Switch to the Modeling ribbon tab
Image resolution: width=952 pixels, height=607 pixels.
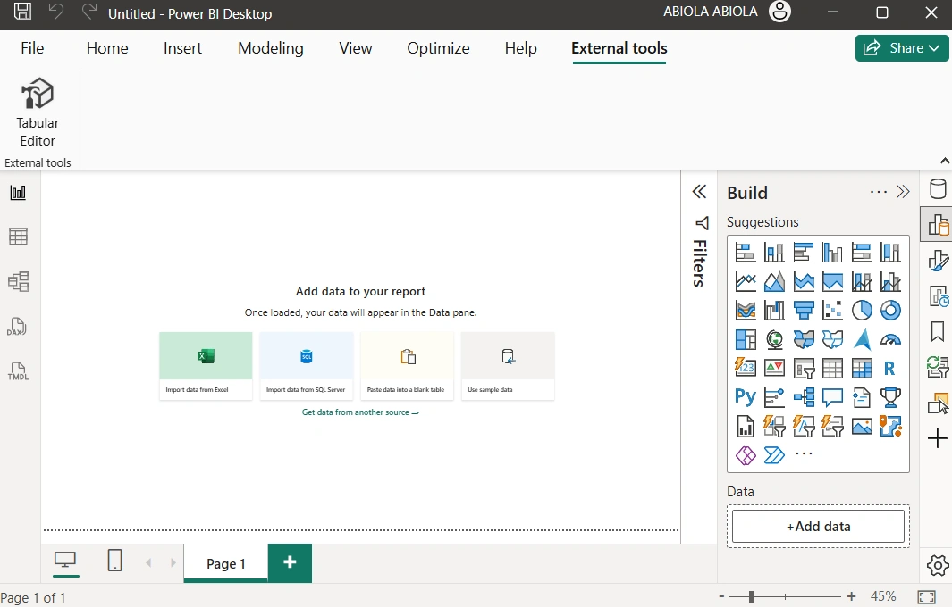pyautogui.click(x=271, y=48)
